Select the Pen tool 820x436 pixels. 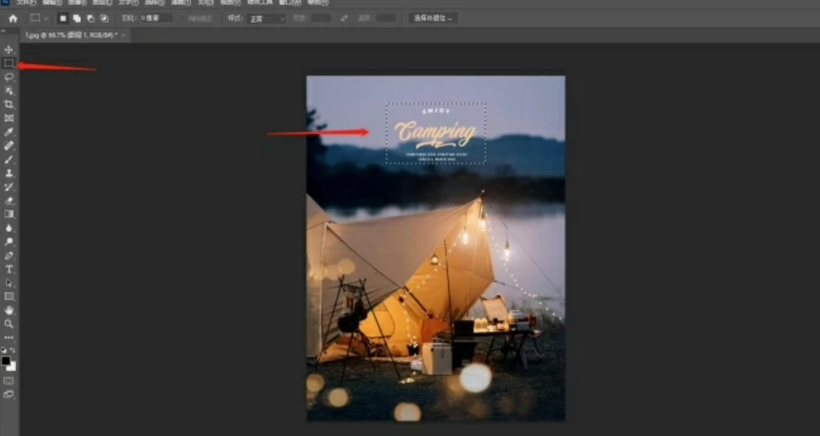9,255
